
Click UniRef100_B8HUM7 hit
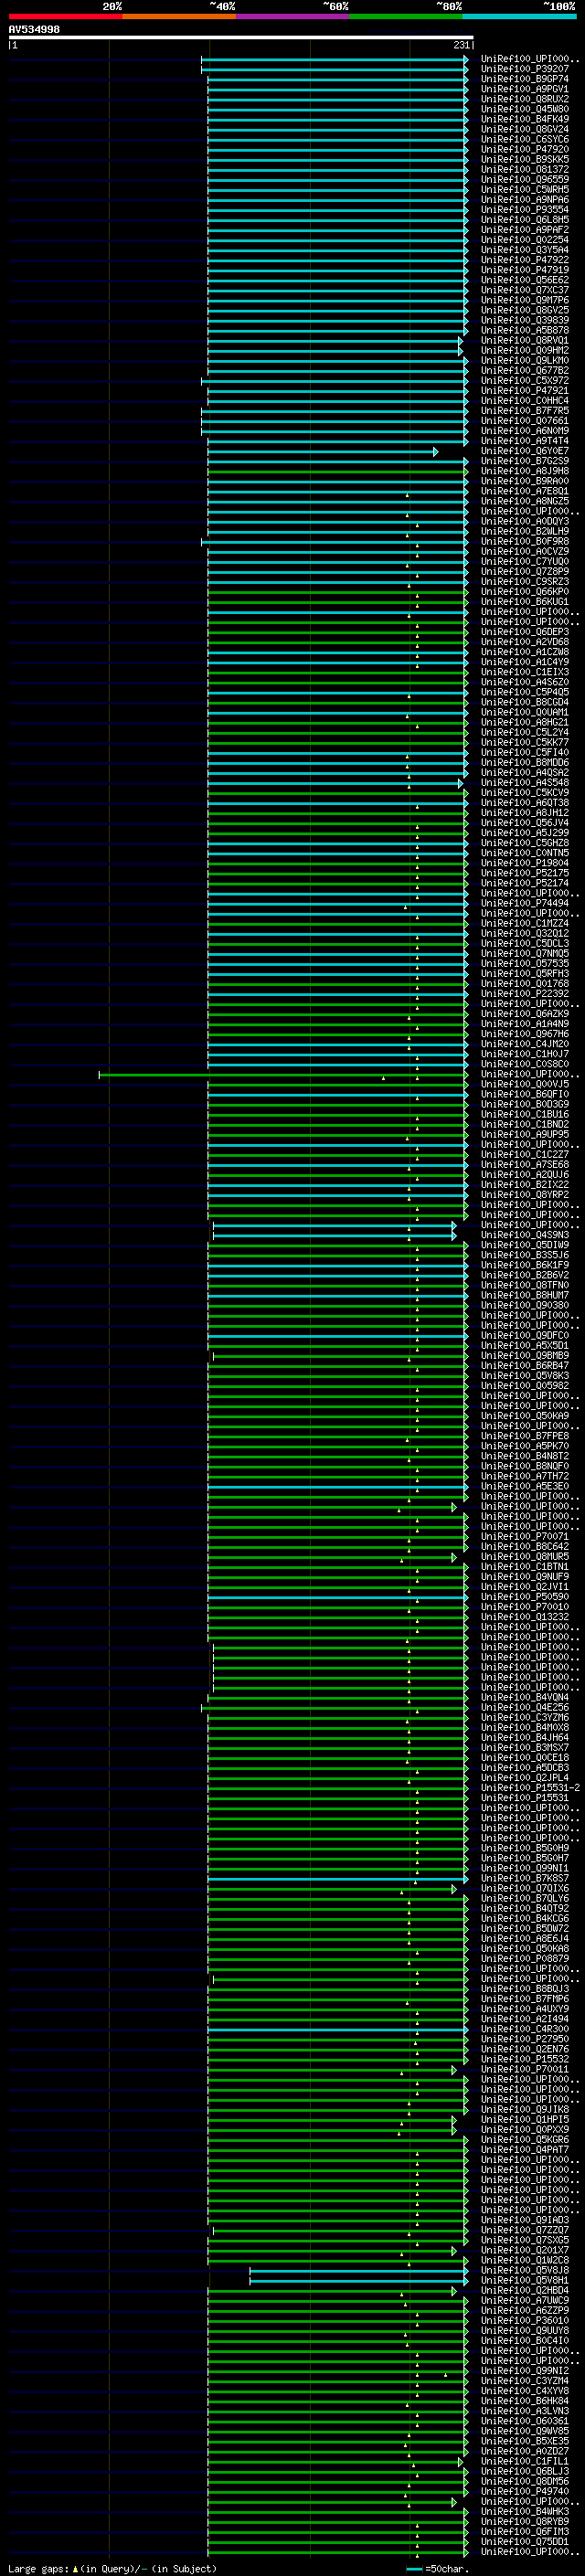(x=524, y=1295)
